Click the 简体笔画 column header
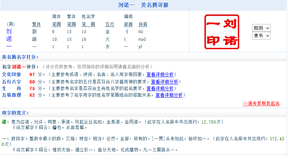Viewport: 288px width, 157px height. point(56,24)
